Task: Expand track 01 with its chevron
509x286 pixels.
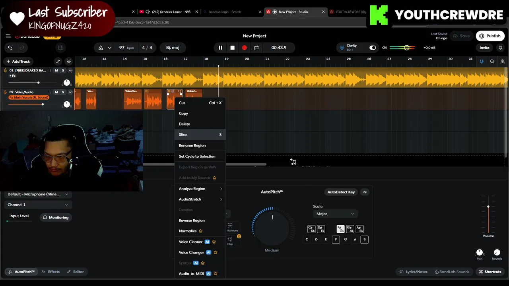Action: click(70, 71)
